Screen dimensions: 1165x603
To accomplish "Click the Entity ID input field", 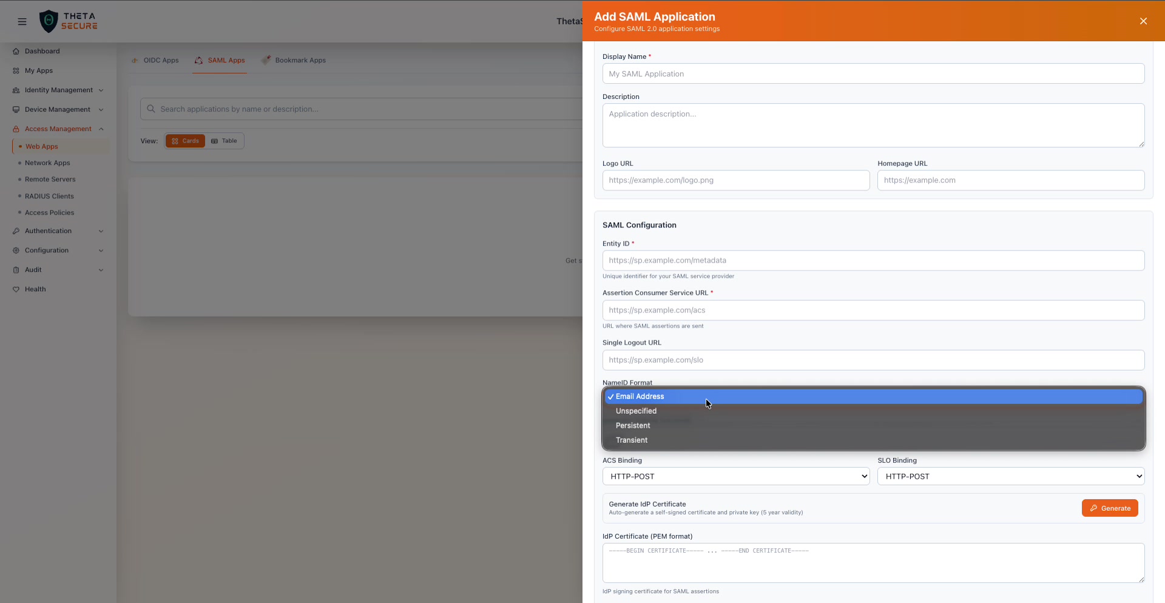I will 873,261.
